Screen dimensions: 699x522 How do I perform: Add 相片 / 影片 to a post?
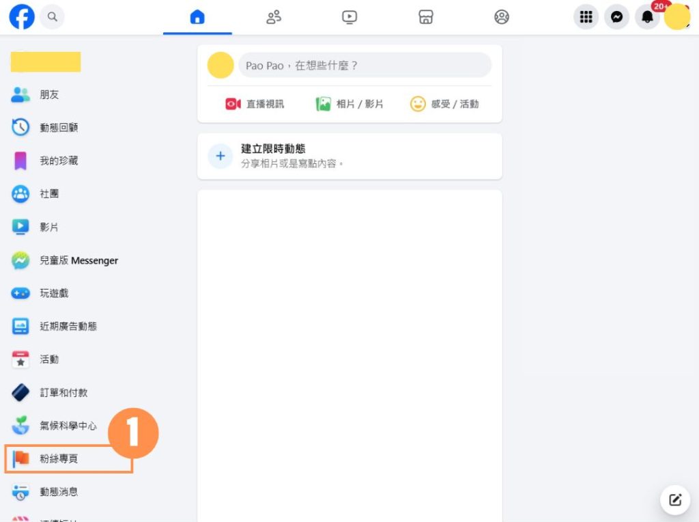click(349, 104)
